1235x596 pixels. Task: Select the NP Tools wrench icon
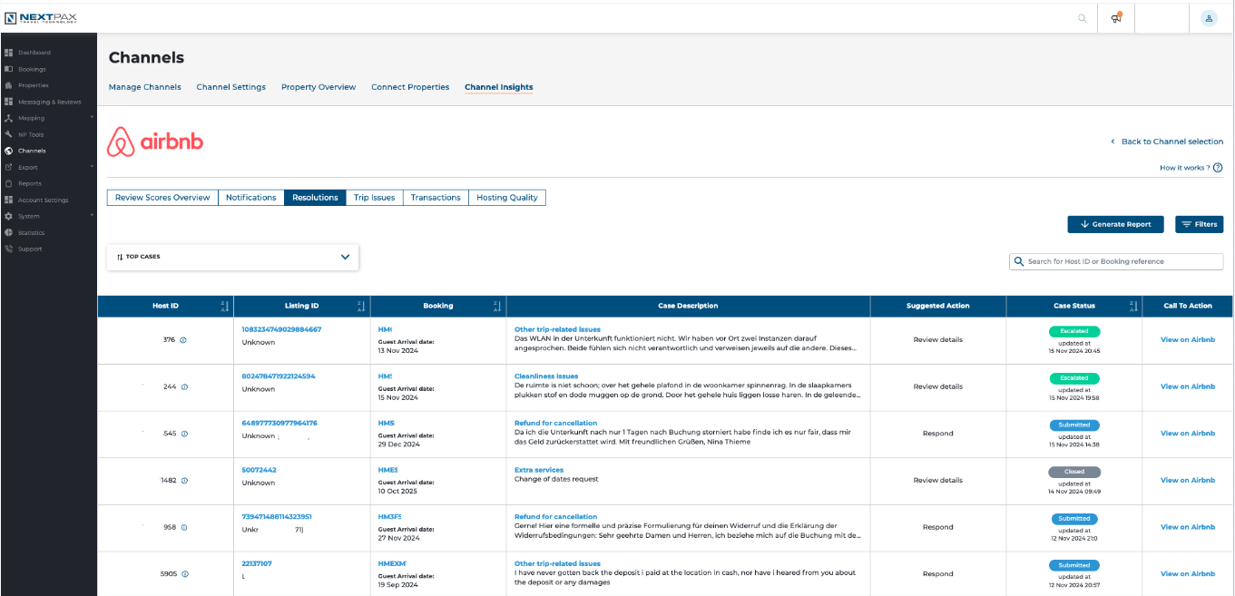pos(8,134)
